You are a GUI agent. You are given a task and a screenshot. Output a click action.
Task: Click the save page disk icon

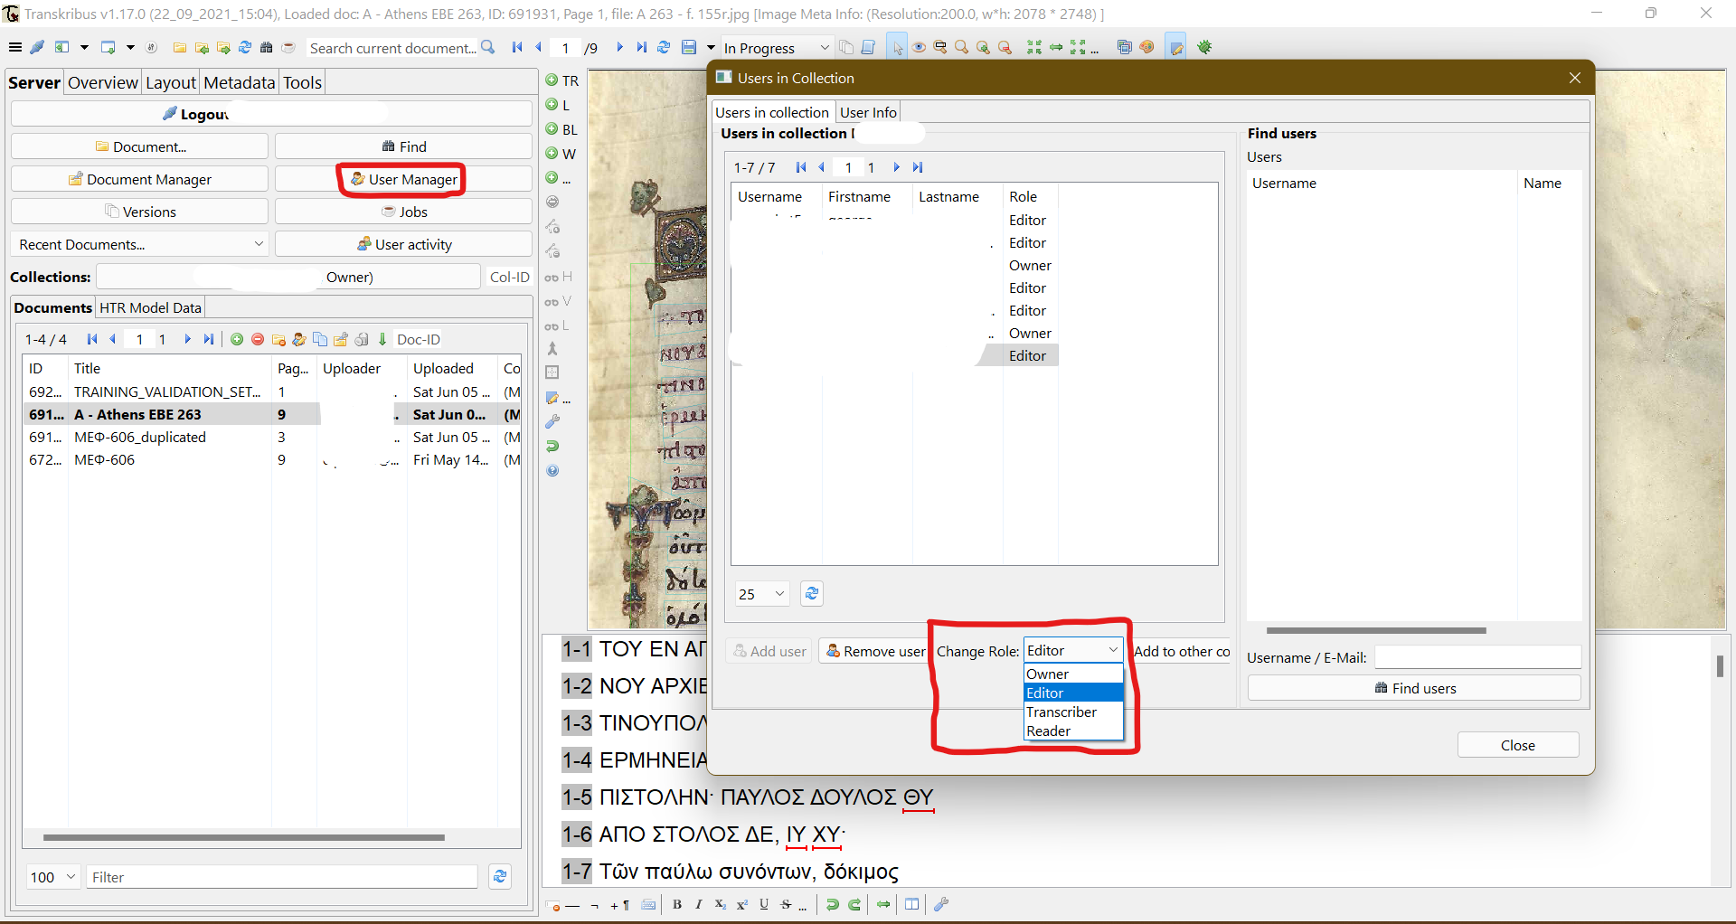pyautogui.click(x=689, y=47)
